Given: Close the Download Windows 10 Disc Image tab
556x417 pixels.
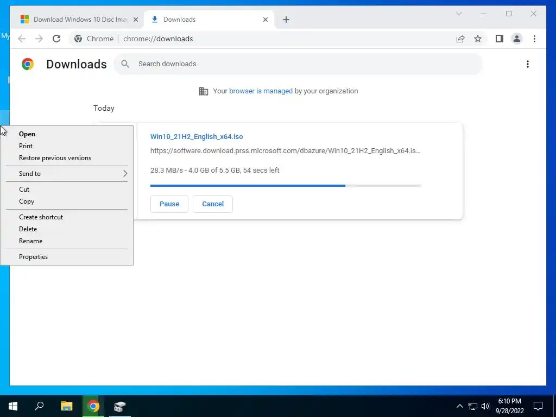Looking at the screenshot, I should coord(135,20).
